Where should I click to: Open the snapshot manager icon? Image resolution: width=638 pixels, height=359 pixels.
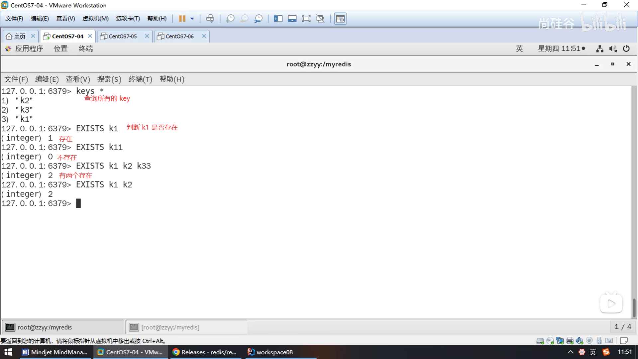point(259,19)
